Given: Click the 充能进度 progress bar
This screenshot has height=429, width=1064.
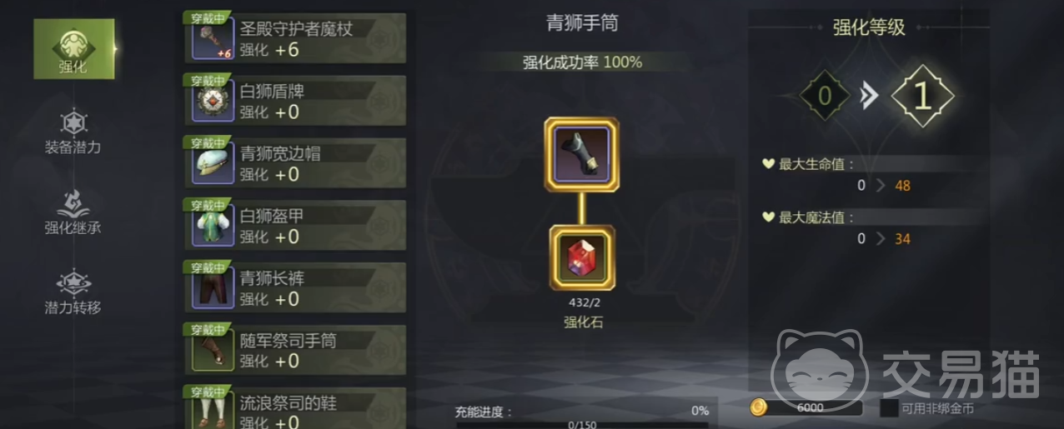Looking at the screenshot, I should tap(581, 425).
